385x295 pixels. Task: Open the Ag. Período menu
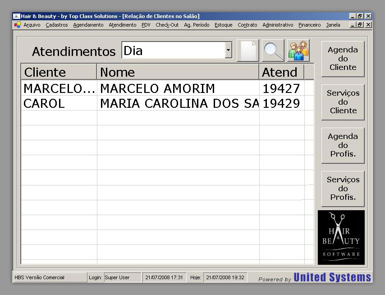(197, 25)
